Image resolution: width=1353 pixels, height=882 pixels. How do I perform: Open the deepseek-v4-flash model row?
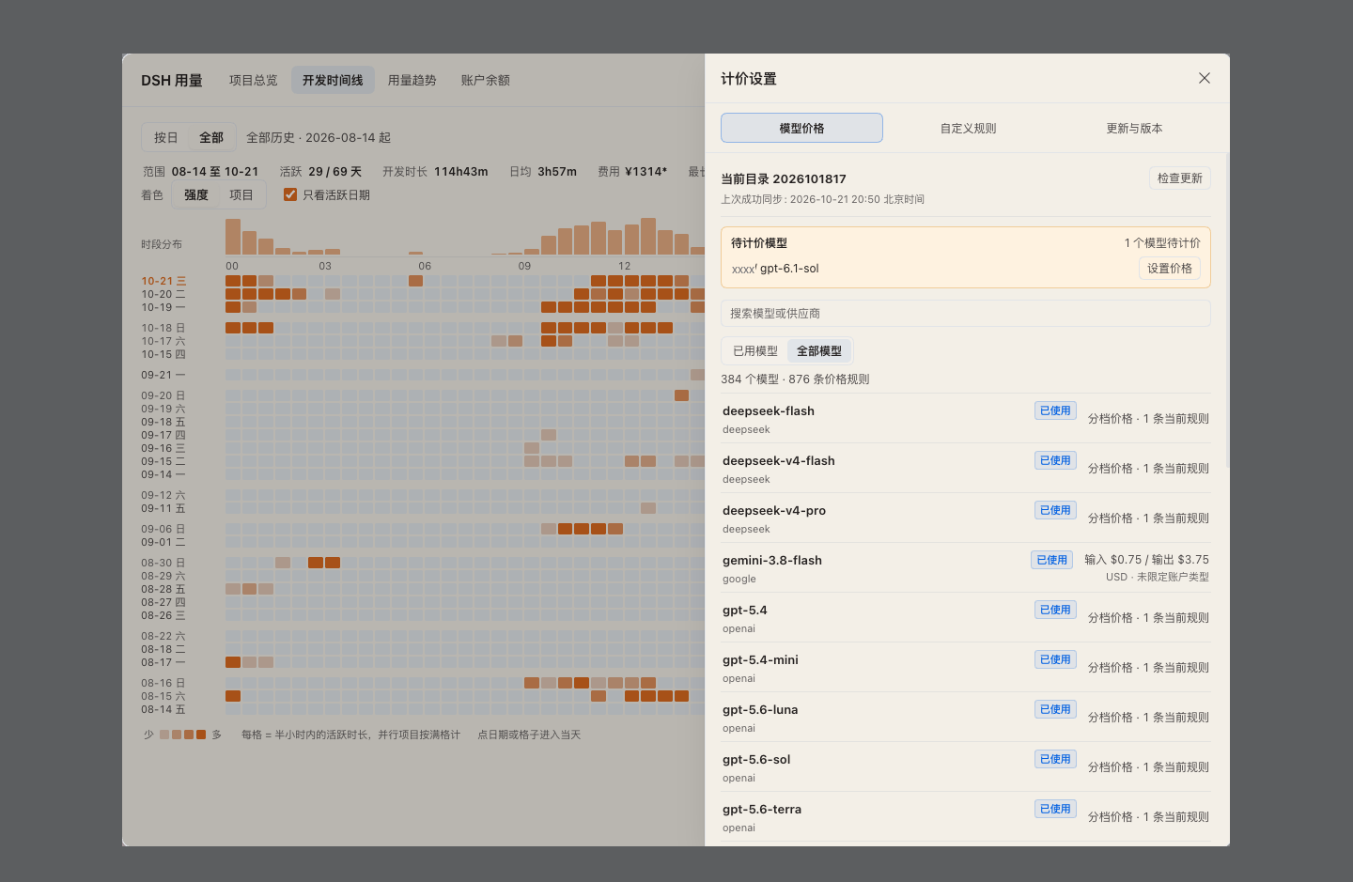pos(966,468)
